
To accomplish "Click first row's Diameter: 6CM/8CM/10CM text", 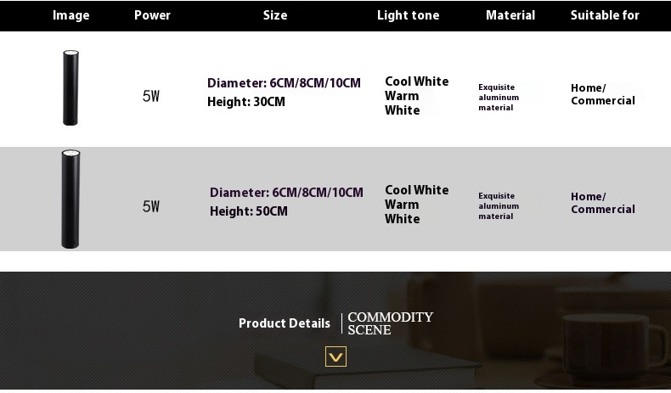I will [x=284, y=83].
